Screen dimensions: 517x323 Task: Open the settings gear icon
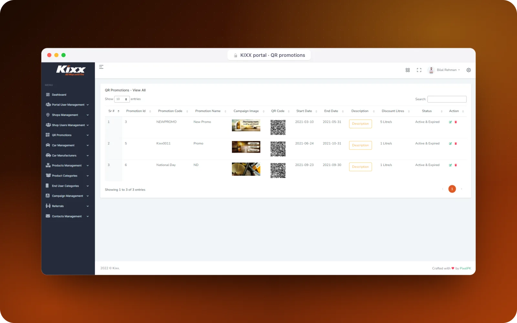point(469,70)
